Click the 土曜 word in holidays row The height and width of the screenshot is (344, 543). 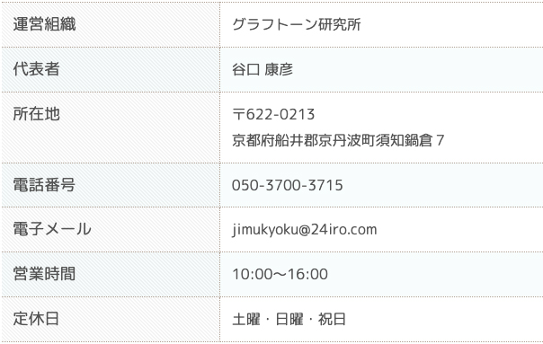(x=246, y=319)
